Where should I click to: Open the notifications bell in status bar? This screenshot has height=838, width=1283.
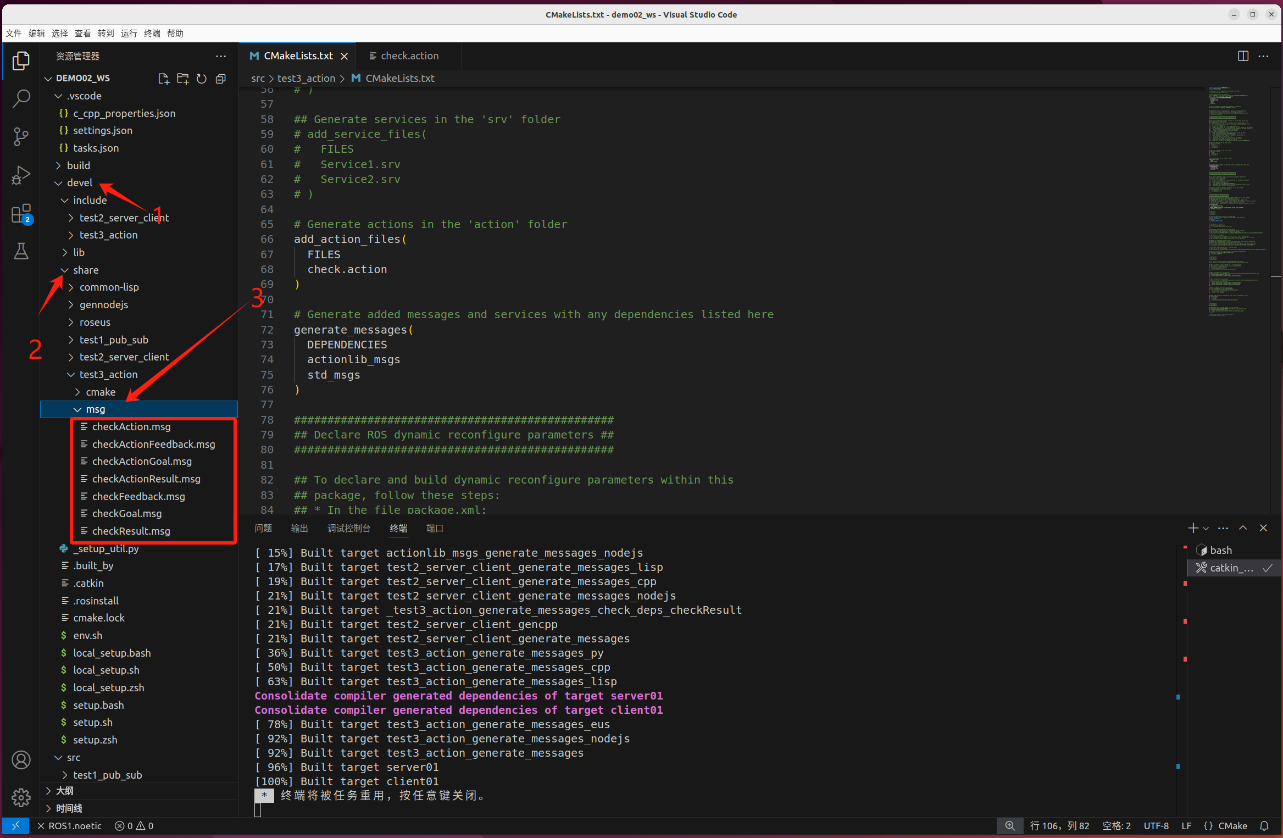pos(1264,826)
